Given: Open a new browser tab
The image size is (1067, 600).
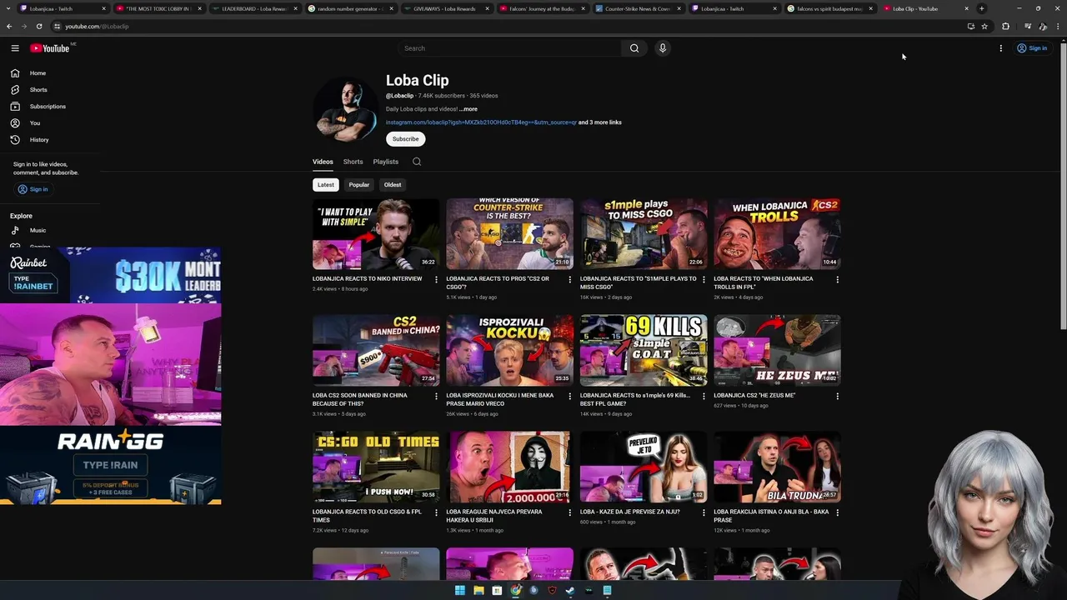Looking at the screenshot, I should pos(981,8).
